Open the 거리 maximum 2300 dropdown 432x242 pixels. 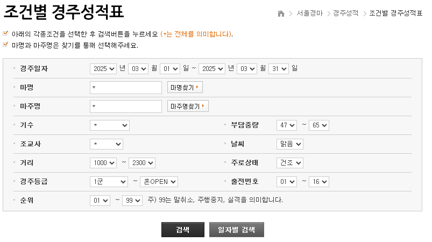click(142, 163)
